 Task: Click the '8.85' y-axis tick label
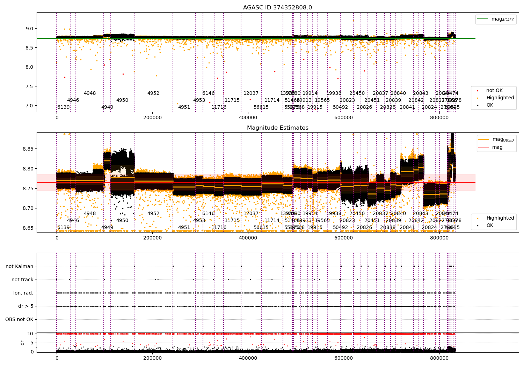click(28, 149)
